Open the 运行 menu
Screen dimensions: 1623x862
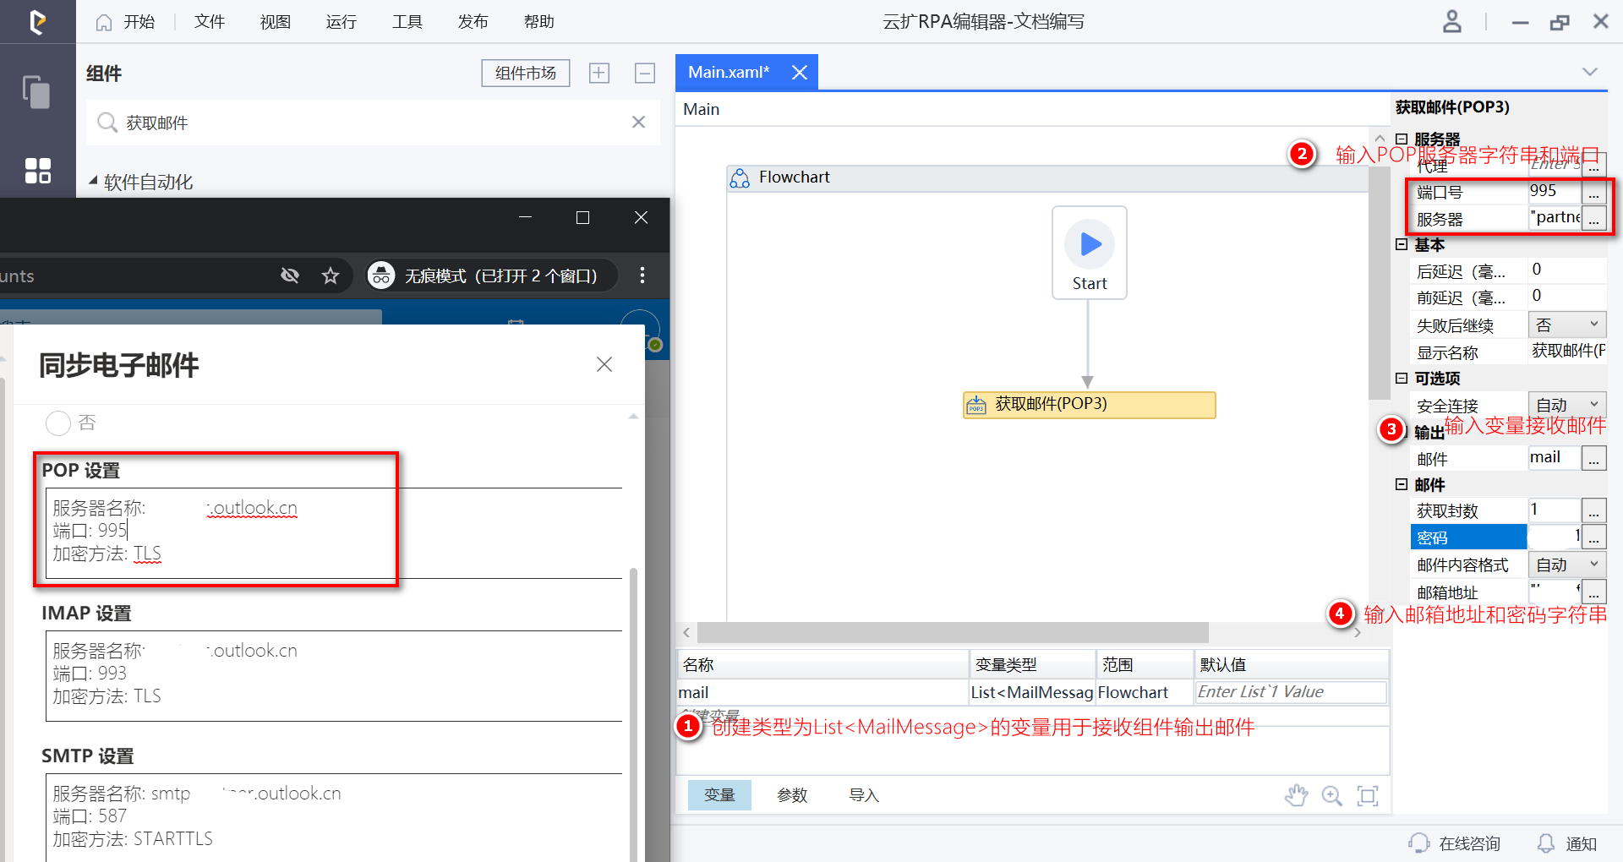342,22
